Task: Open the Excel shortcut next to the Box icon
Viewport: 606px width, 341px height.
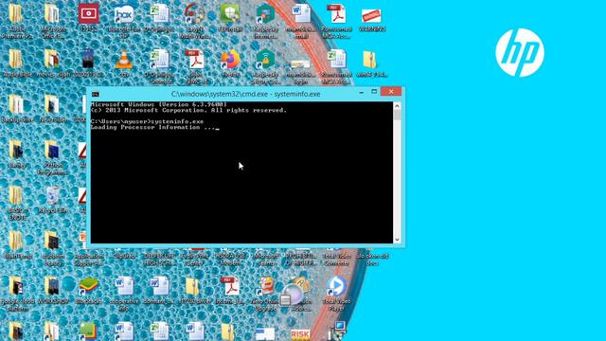Action: click(x=159, y=15)
